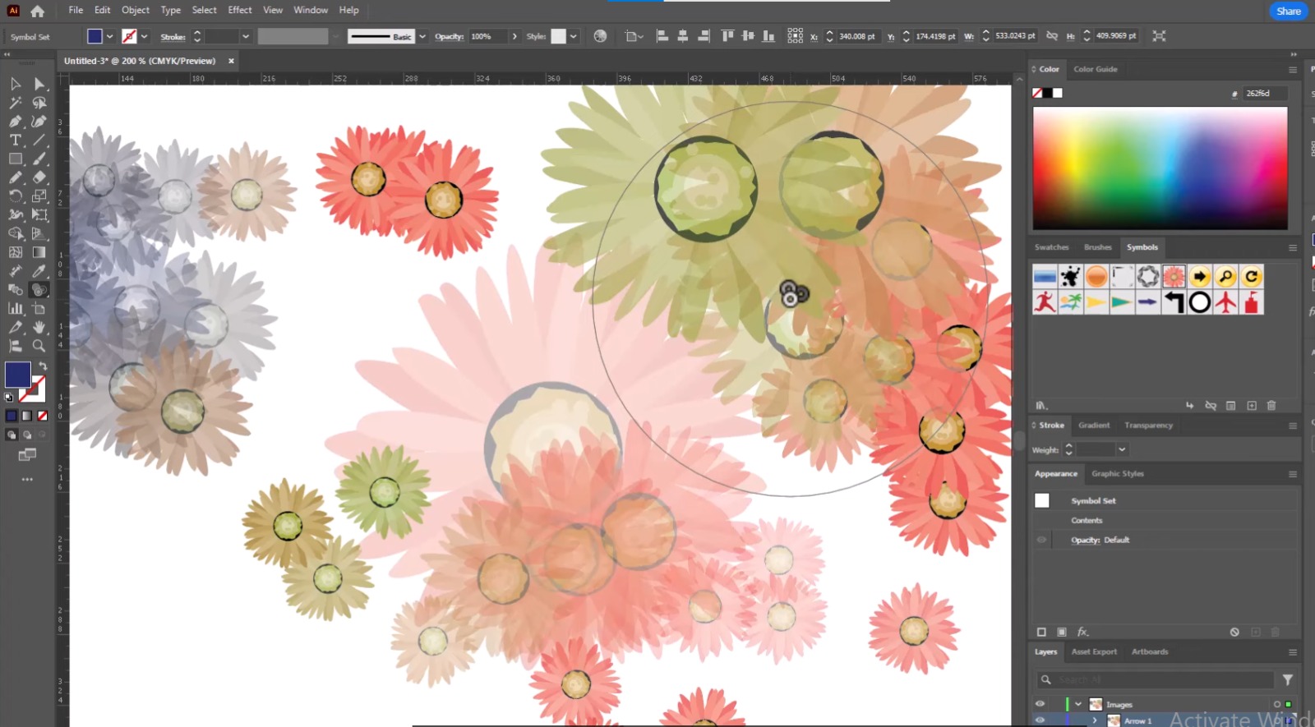The image size is (1315, 727).
Task: Select the Type tool
Action: coord(15,140)
